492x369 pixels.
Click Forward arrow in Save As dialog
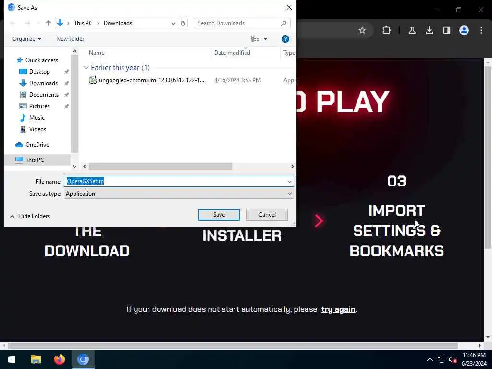pos(27,23)
